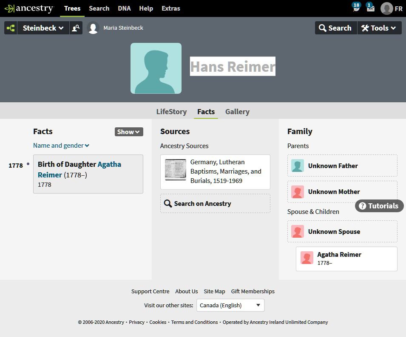Viewport: 406px width, 337px height.
Task: Click the 1778 timeline year marker
Action: [16, 166]
